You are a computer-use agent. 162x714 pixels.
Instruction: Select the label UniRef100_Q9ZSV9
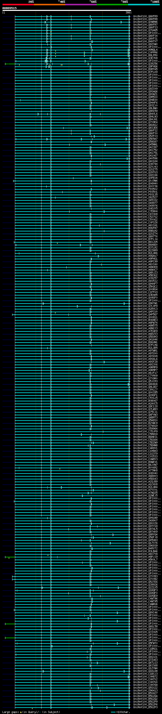145,89
